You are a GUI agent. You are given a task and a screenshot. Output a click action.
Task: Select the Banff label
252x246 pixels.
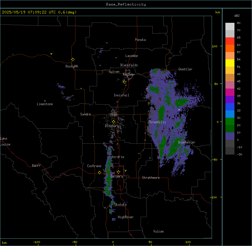point(36,166)
